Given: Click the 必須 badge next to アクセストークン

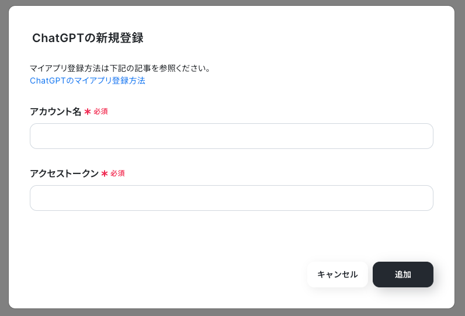Looking at the screenshot, I should click(x=118, y=173).
